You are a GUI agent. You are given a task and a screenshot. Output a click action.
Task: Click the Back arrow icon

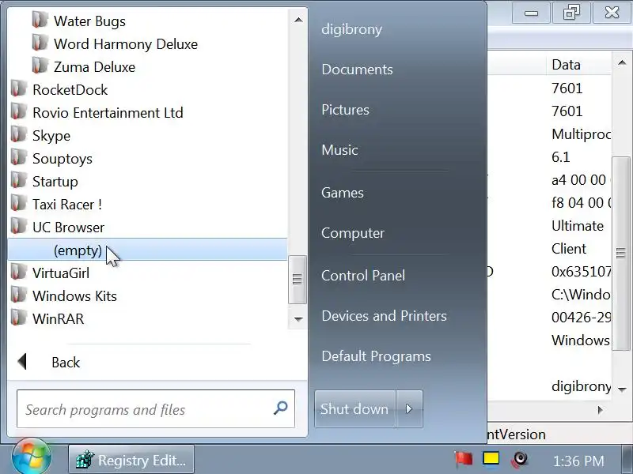23,362
